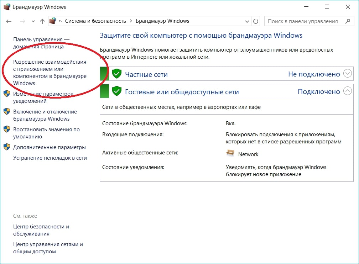This screenshot has height=264, width=359.
Task: Select Система и безопасность breadcrumb
Action: (x=95, y=21)
